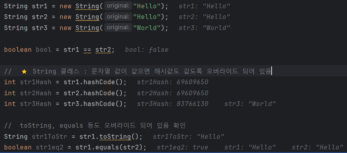This screenshot has height=153, width=347.
Task: Click the inline value "str2Hash: 69609650"
Action: pyautogui.click(x=173, y=93)
